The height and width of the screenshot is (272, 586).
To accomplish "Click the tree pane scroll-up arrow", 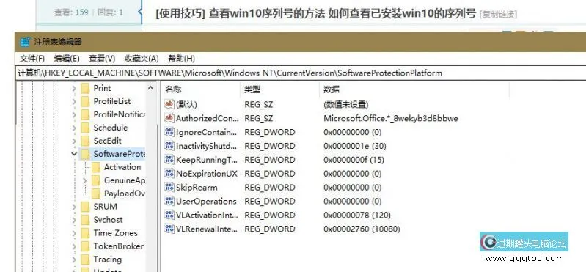I will coord(150,88).
